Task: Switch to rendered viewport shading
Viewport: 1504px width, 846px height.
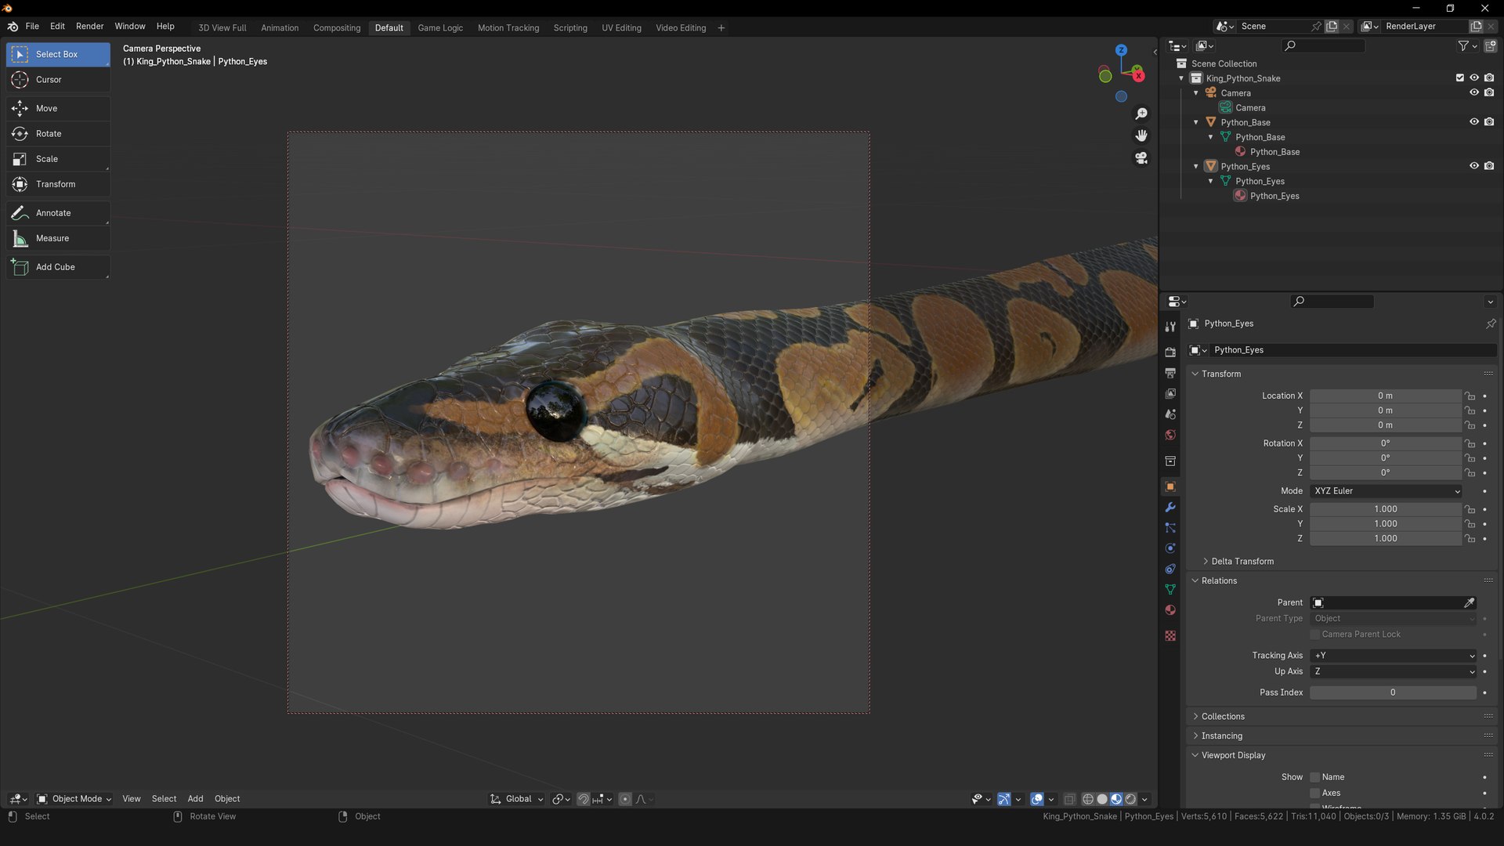Action: click(x=1130, y=799)
